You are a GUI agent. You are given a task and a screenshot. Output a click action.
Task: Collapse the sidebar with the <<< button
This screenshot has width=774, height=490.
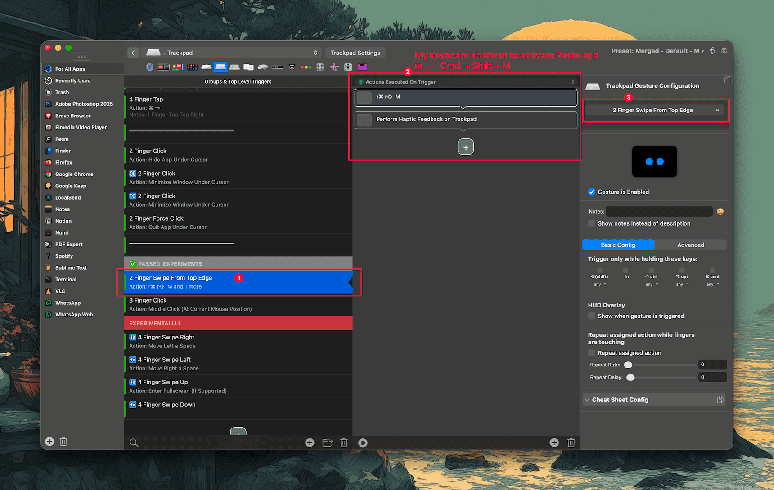(x=82, y=56)
